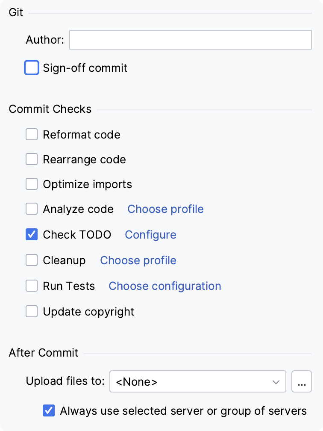Open Choose profile next to Analyze code
The width and height of the screenshot is (323, 431).
click(165, 209)
